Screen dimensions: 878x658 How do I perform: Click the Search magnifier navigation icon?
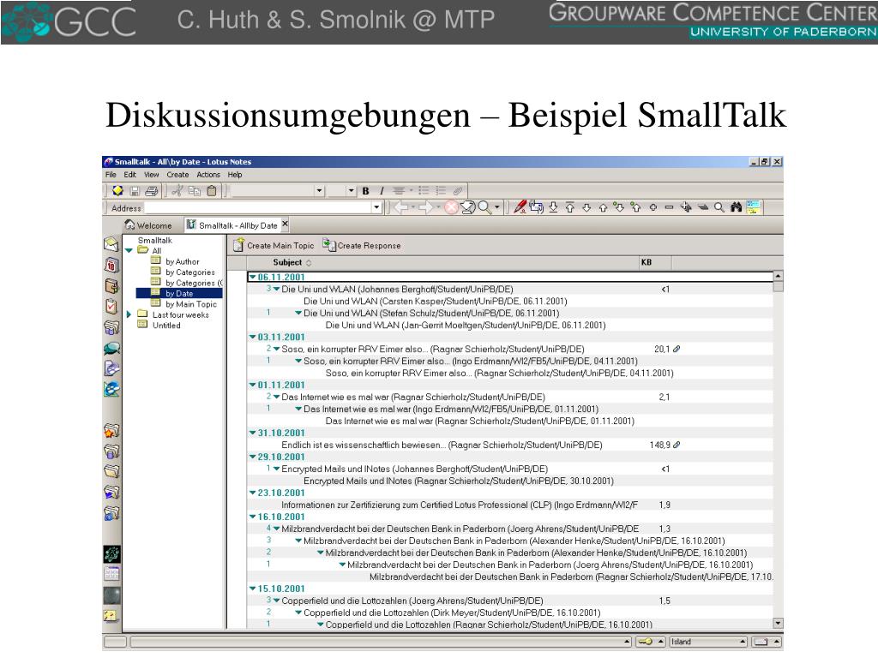(x=485, y=208)
